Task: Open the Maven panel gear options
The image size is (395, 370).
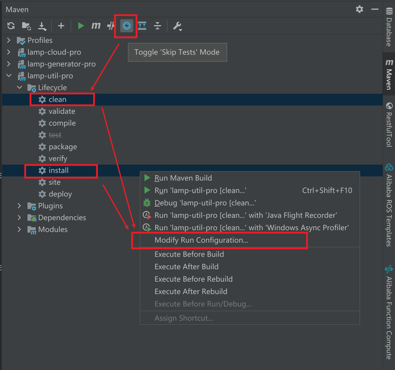Action: (x=359, y=9)
